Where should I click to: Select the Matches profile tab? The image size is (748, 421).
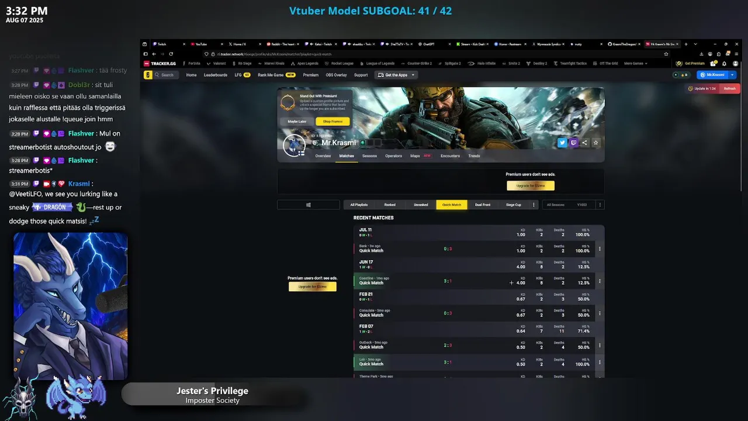tap(347, 156)
